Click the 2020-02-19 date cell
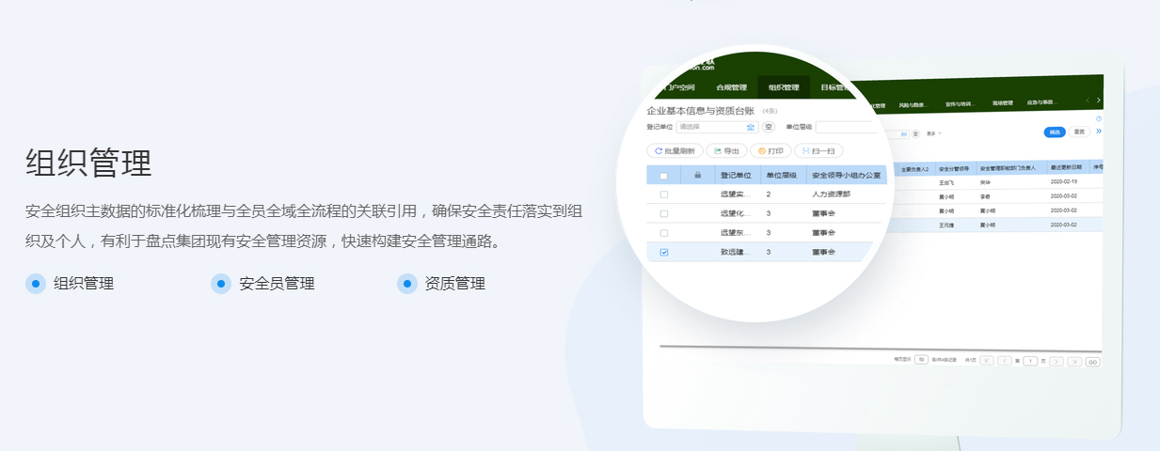 click(x=1065, y=182)
